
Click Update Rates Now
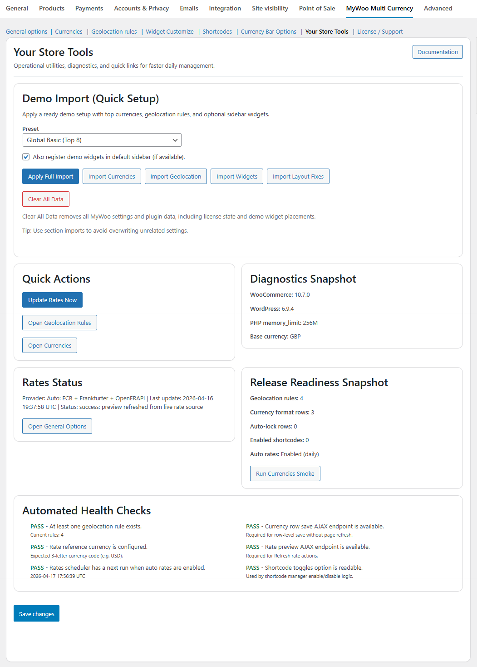[x=52, y=300]
